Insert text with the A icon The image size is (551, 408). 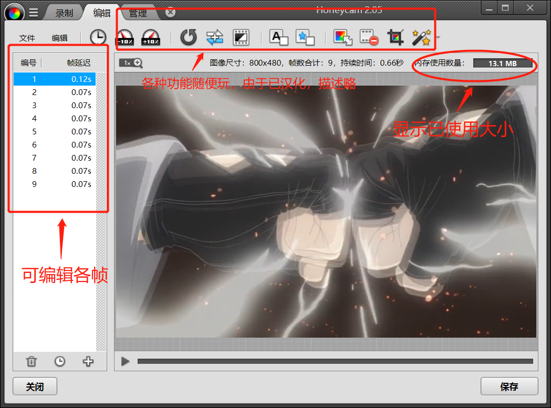(x=279, y=37)
